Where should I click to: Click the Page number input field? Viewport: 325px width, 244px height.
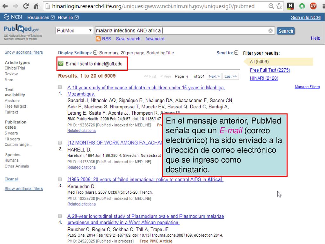pyautogui.click(x=189, y=77)
